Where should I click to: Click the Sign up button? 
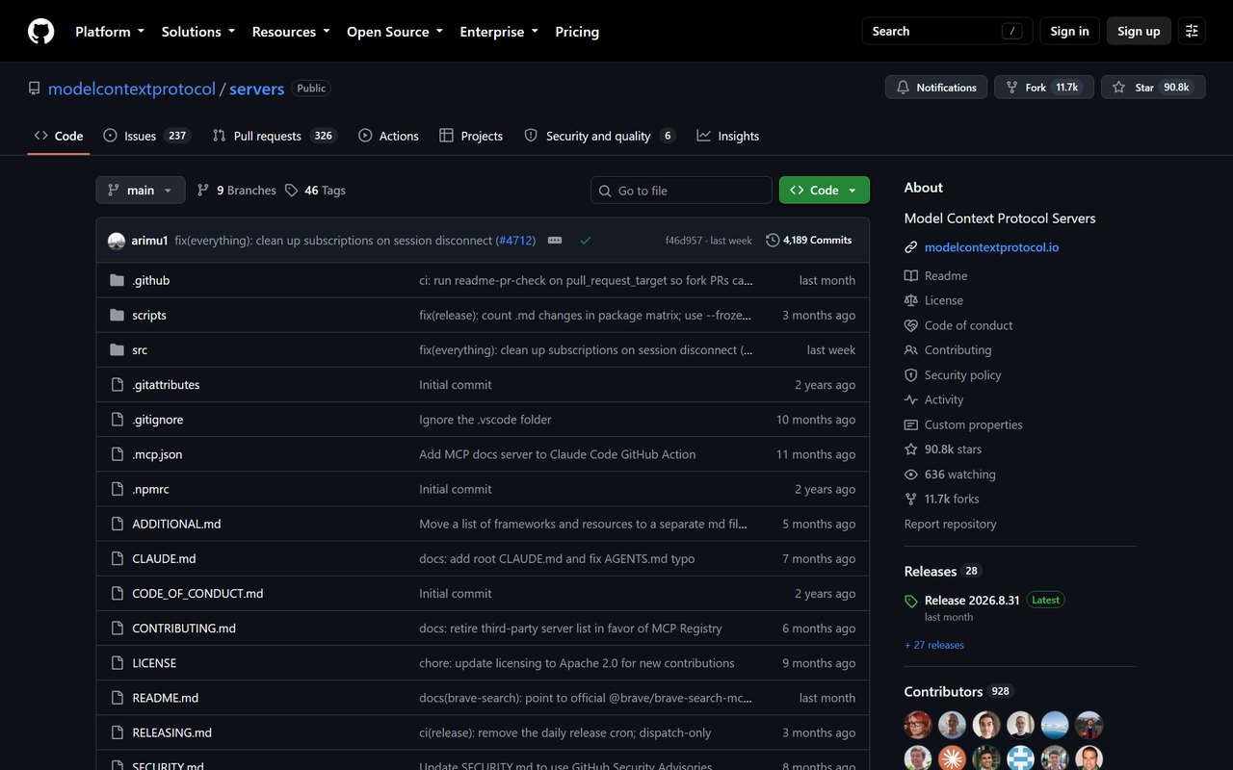click(x=1139, y=31)
